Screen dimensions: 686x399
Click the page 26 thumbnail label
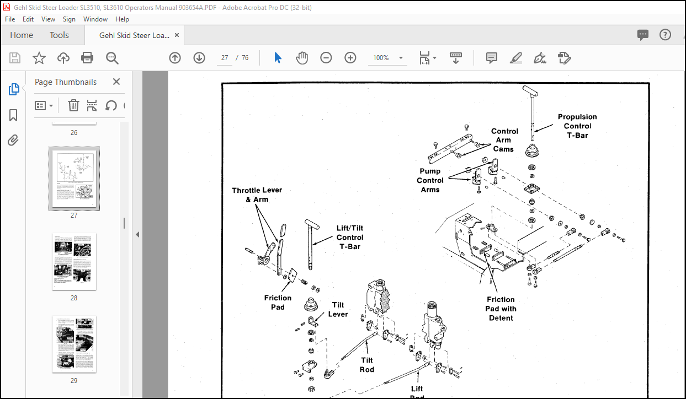coord(74,133)
